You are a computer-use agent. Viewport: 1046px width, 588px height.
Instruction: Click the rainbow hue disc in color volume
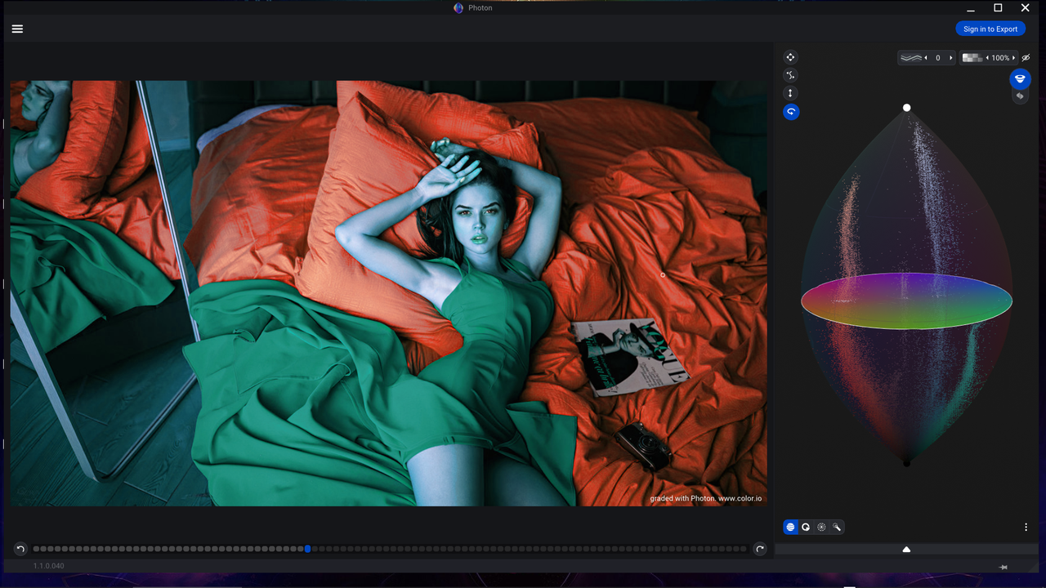906,301
